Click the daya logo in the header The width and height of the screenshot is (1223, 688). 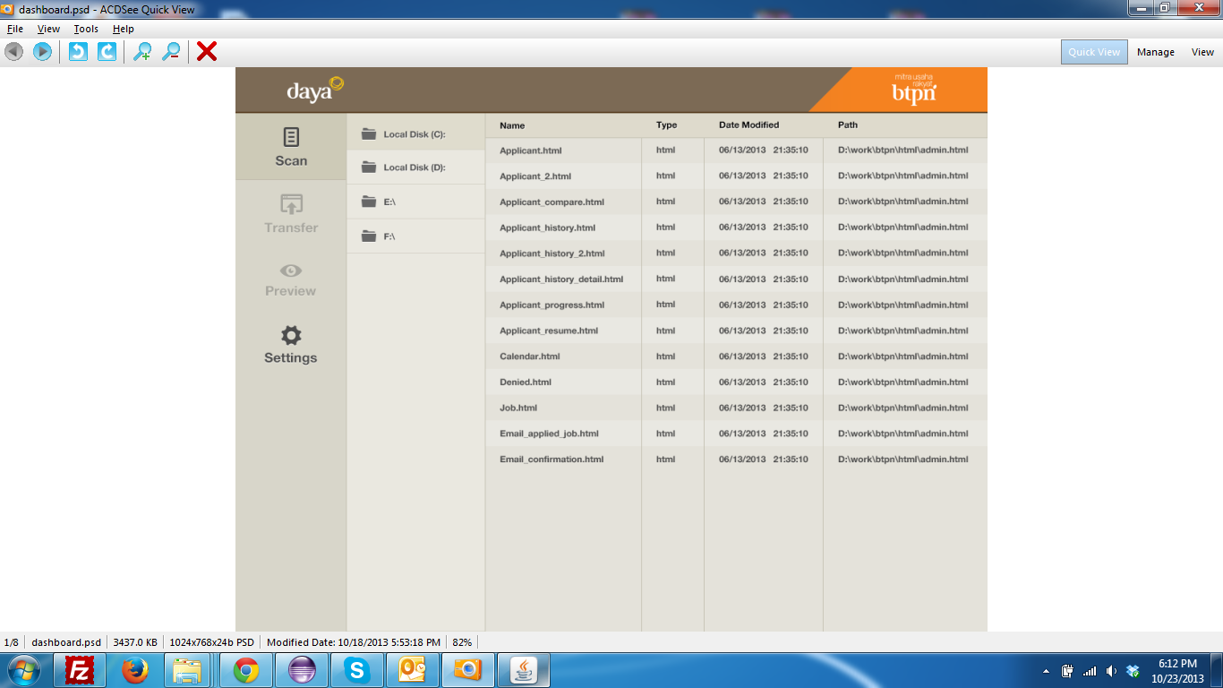pos(315,90)
